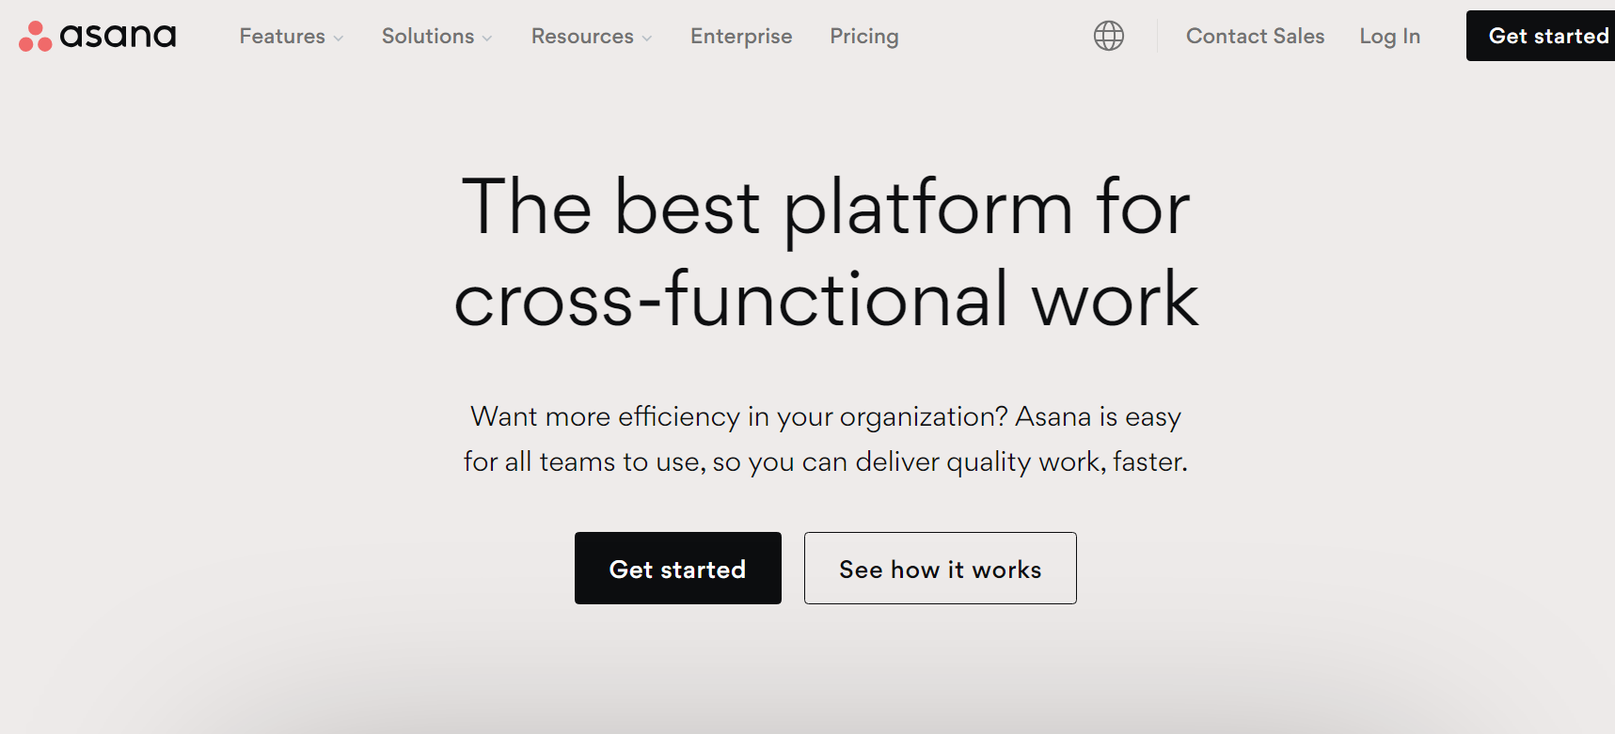Expand the Resources dropdown menu
Screen dimensions: 1615x734
pyautogui.click(x=592, y=37)
